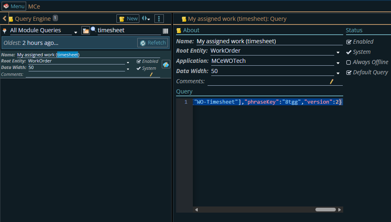Click scroll left arrow of query editor

(197, 210)
